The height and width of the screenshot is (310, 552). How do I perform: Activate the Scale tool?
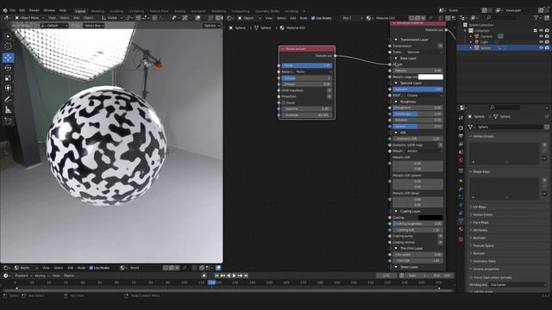coord(8,78)
